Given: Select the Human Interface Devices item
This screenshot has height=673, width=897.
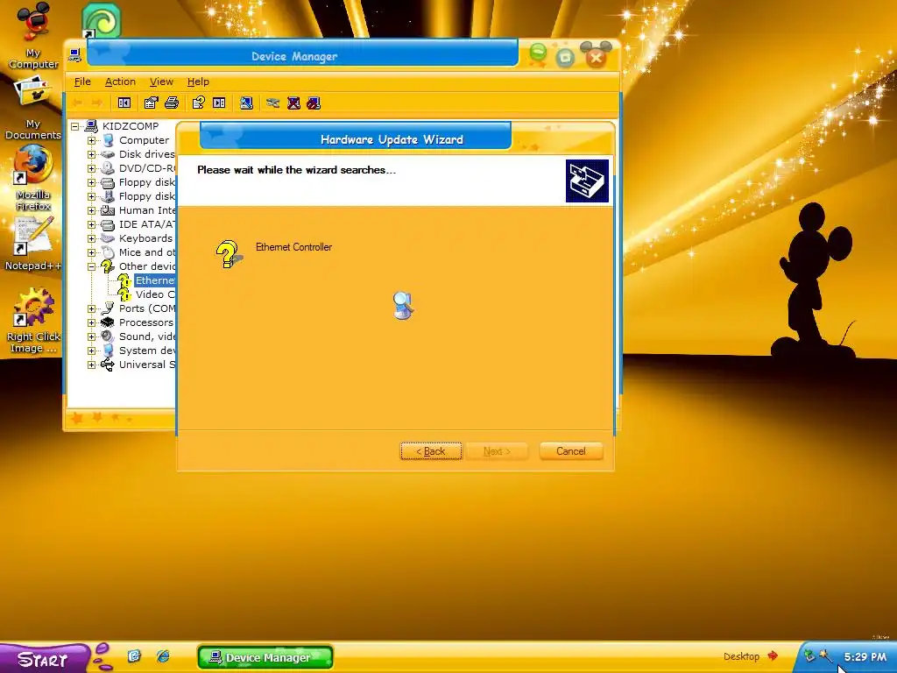Looking at the screenshot, I should click(147, 210).
